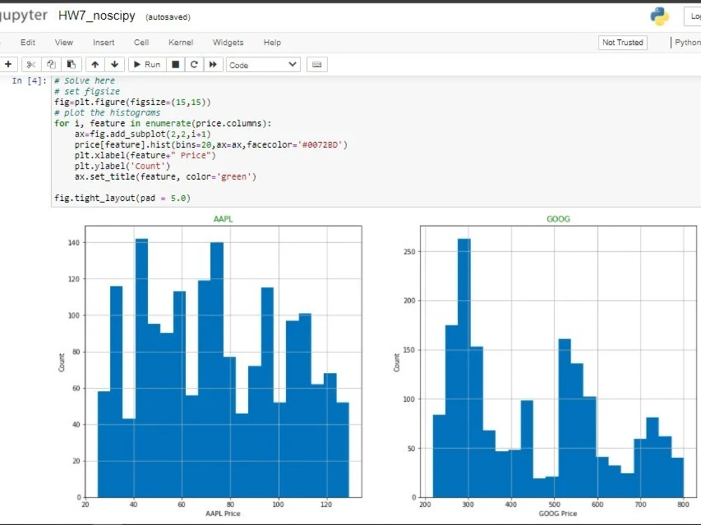This screenshot has height=525, width=701.
Task: Move selected cell down arrow
Action: (114, 64)
